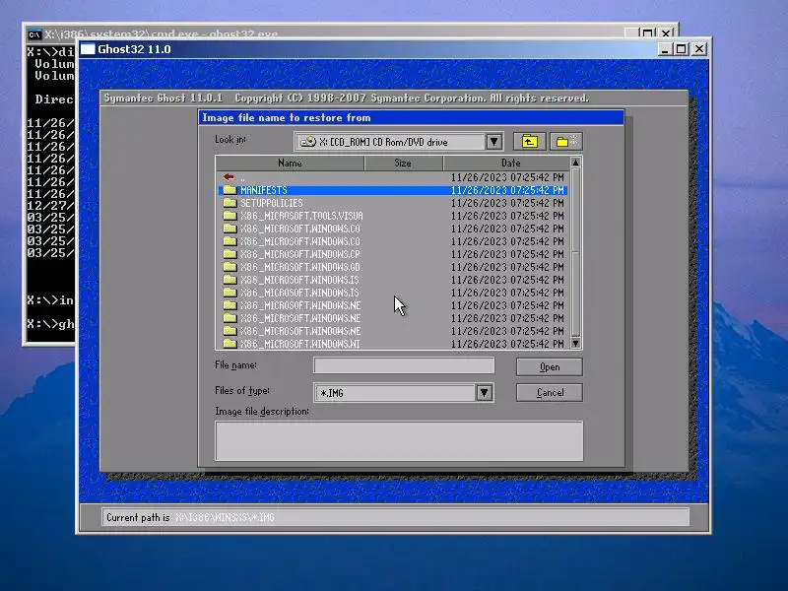Click folder icon of X86_MICROSOFT.TOOLS.VISUA
The width and height of the screenshot is (788, 591).
tap(230, 216)
